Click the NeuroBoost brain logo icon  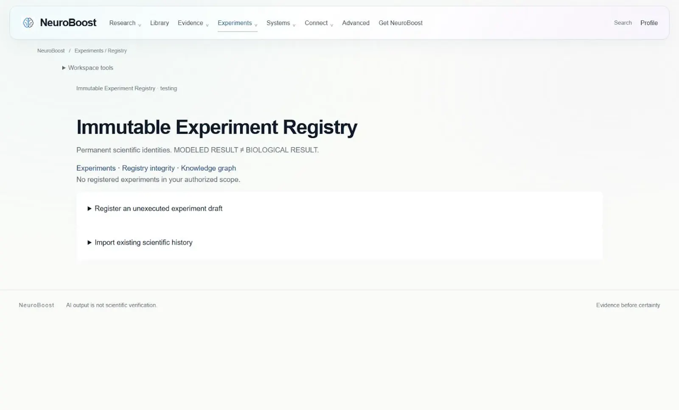[x=28, y=23]
